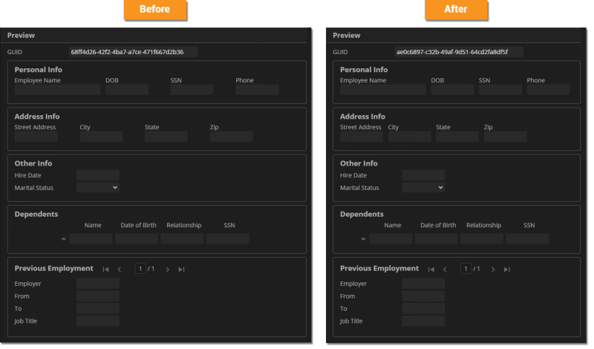Click previous page arrow in After panel
This screenshot has width=594, height=349.
point(445,270)
